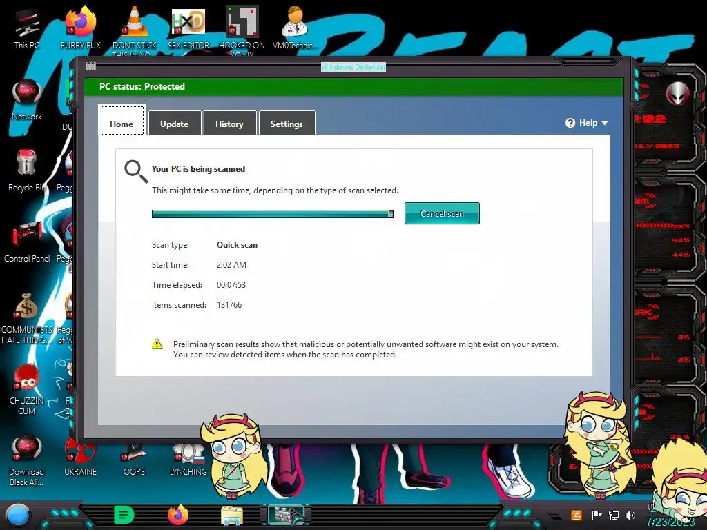Viewport: 707px width, 530px height.
Task: Launch Firefox from the taskbar
Action: (178, 515)
